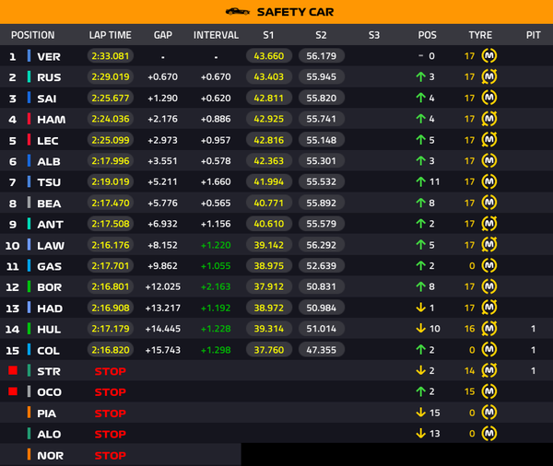Click the S1 column header

268,35
